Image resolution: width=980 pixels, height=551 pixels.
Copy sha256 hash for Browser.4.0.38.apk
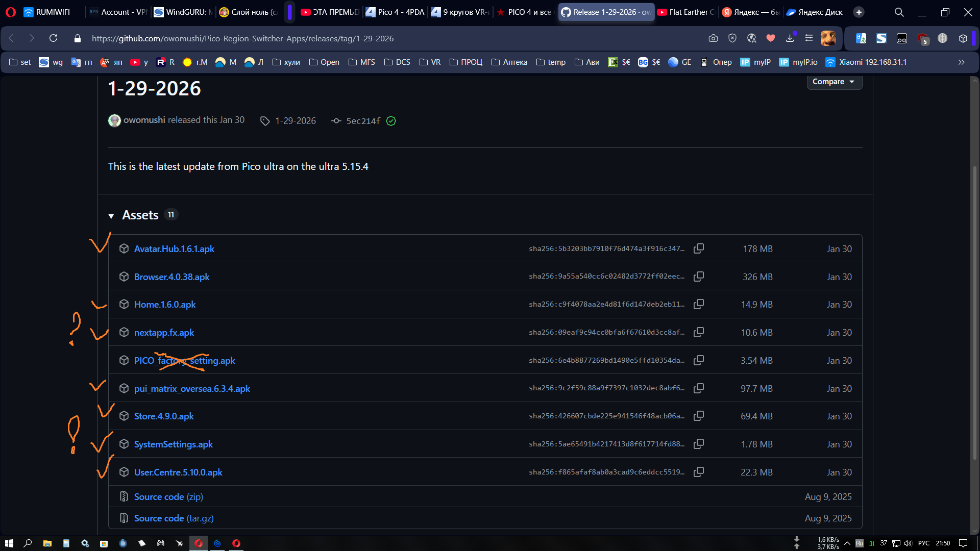tap(699, 277)
